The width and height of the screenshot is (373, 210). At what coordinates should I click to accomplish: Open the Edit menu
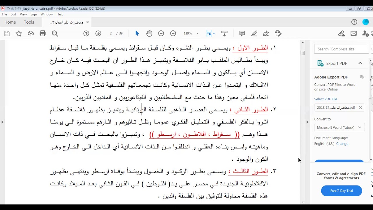(x=13, y=14)
